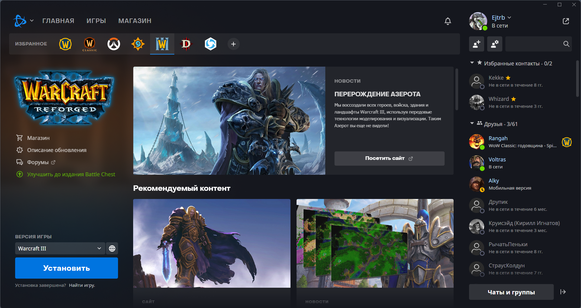The image size is (581, 308).
Task: Open the Ejtrb profile dropdown
Action: click(x=501, y=18)
